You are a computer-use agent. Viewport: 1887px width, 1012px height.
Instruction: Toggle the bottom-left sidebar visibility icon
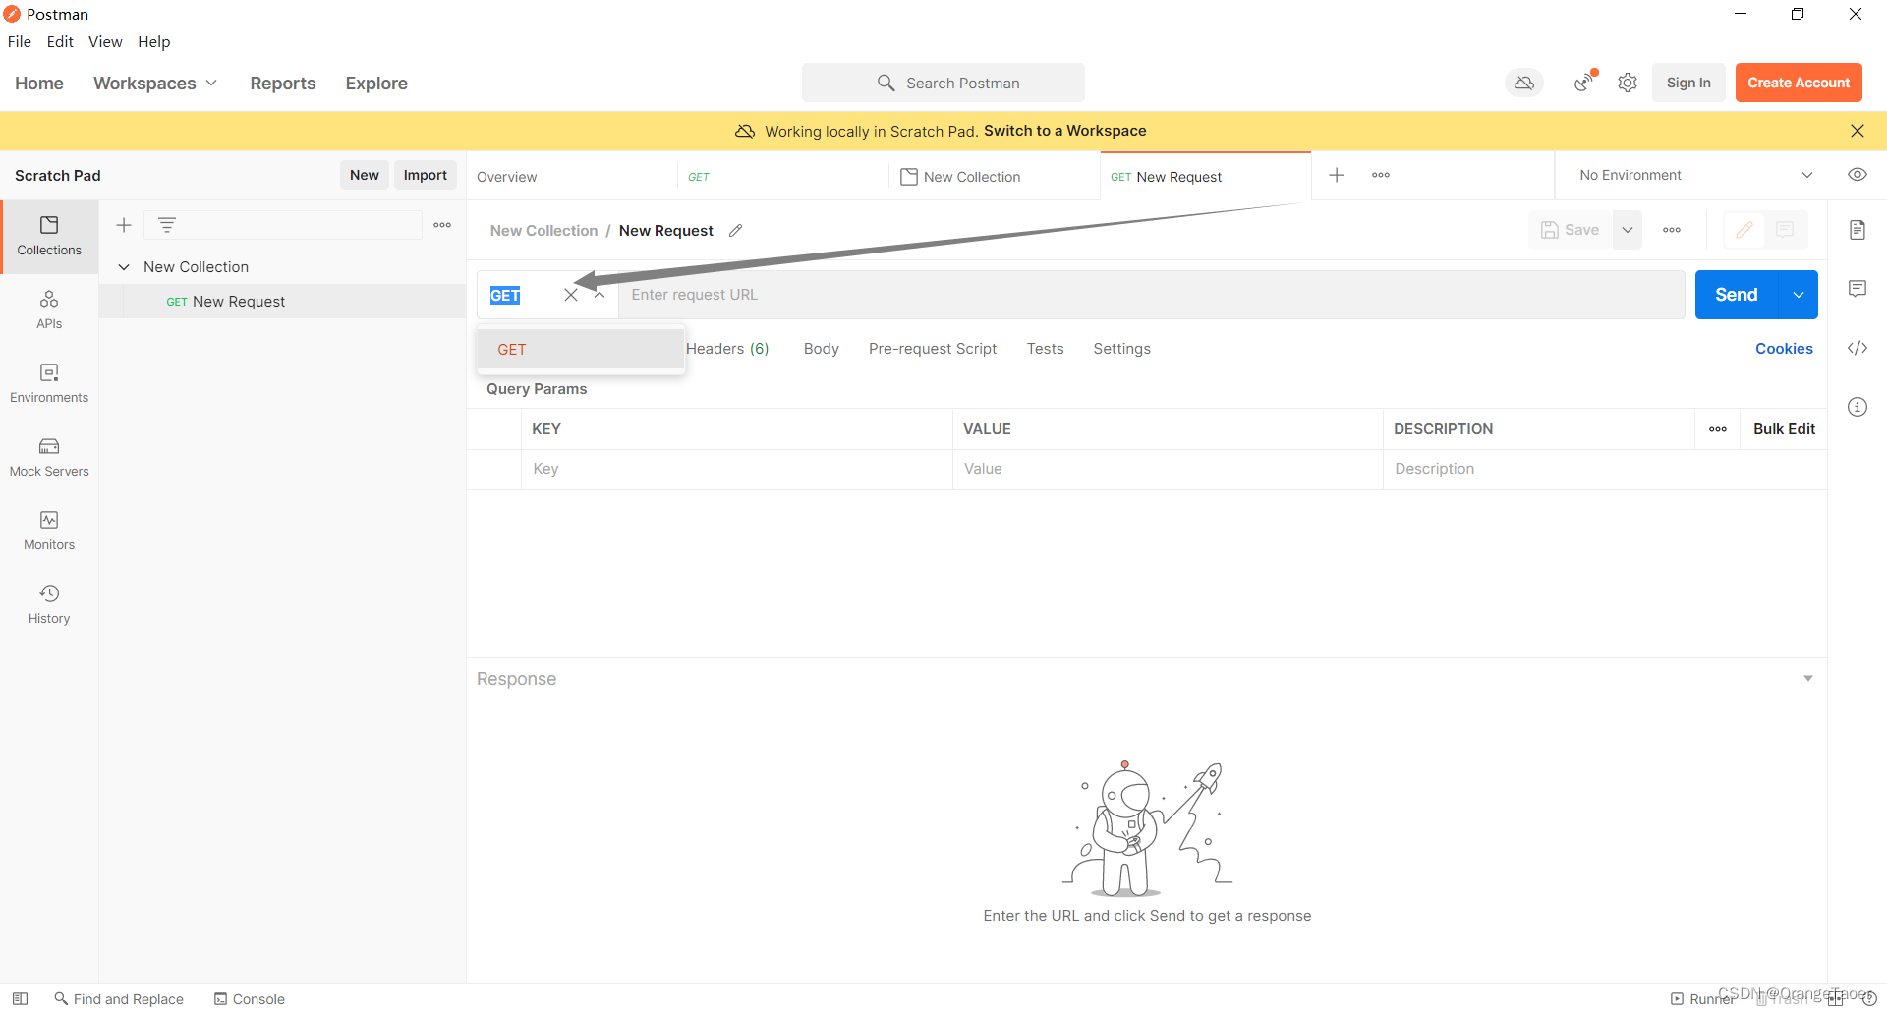pyautogui.click(x=20, y=998)
